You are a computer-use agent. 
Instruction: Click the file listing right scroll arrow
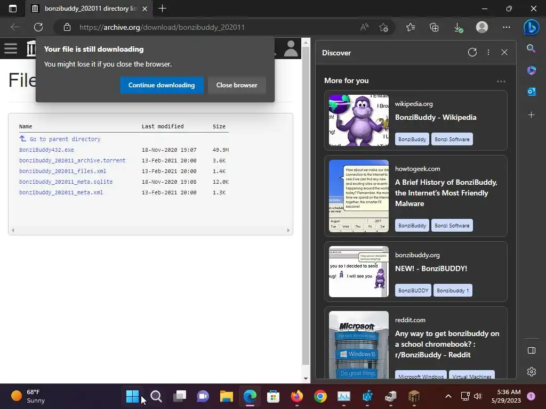(288, 230)
